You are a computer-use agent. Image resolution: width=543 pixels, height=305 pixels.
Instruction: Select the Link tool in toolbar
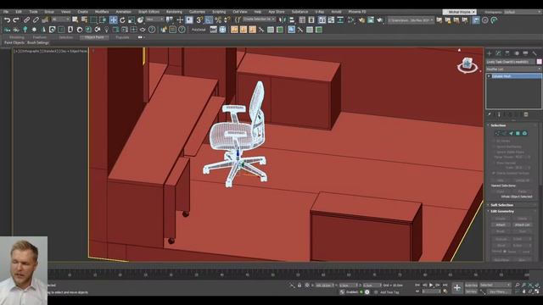pyautogui.click(x=26, y=20)
